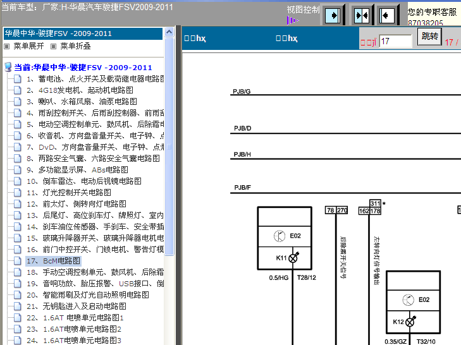Open 14、刹车油位传感器 diagram
The width and height of the screenshot is (461, 345).
click(x=95, y=227)
